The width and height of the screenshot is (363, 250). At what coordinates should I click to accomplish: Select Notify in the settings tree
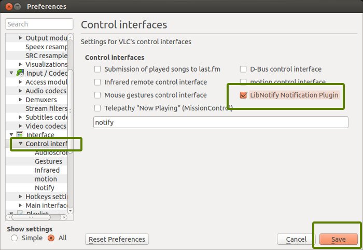(x=45, y=188)
